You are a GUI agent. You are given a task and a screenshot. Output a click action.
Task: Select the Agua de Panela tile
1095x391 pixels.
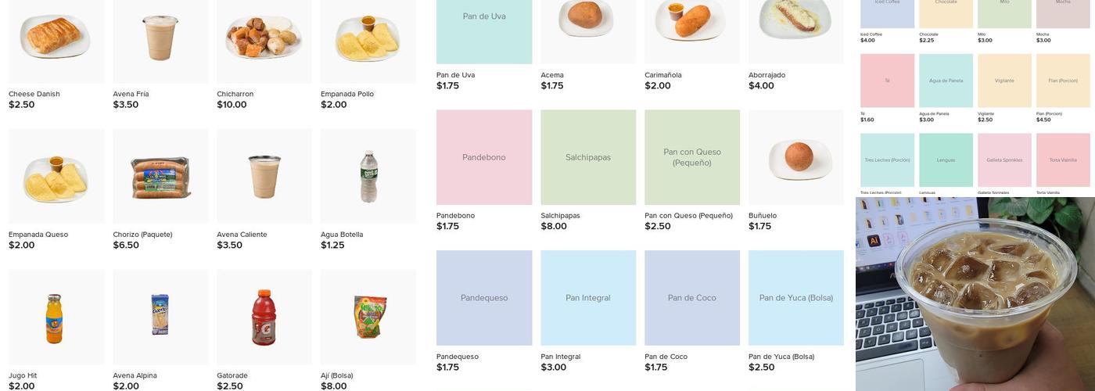tap(946, 81)
